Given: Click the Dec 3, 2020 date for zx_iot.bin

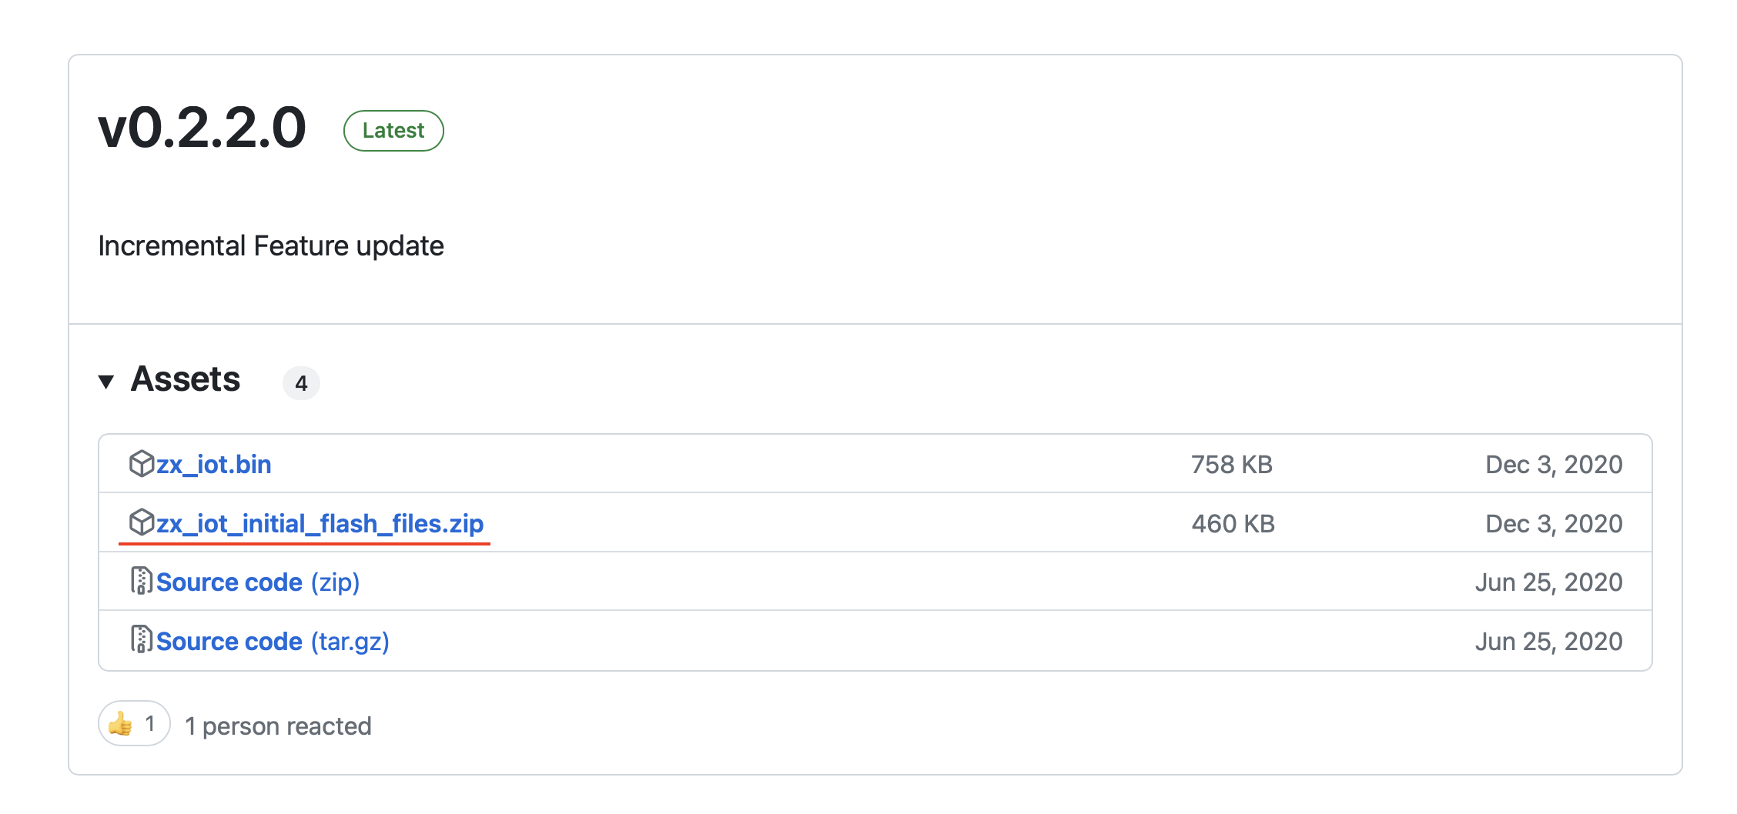Looking at the screenshot, I should (x=1553, y=465).
